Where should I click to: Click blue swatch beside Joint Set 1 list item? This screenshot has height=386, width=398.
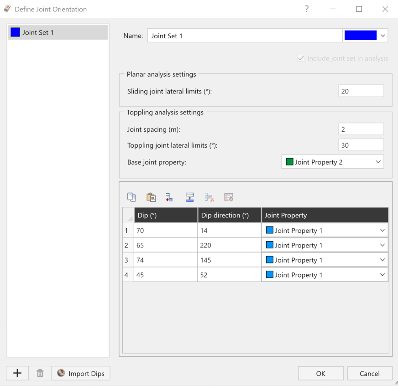[x=15, y=32]
